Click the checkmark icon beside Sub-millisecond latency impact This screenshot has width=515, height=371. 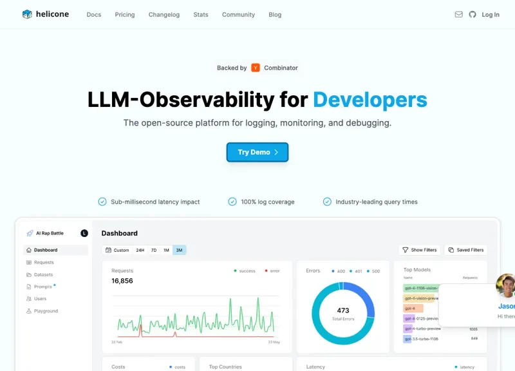[102, 202]
